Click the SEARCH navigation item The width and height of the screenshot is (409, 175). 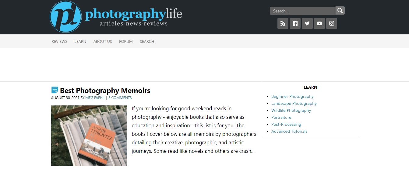[x=147, y=41]
